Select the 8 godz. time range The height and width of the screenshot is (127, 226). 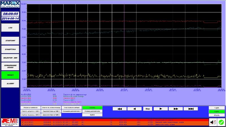pyautogui.click(x=217, y=111)
